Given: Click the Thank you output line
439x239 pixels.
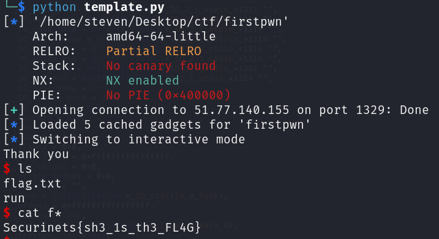Looking at the screenshot, I should coord(36,154).
